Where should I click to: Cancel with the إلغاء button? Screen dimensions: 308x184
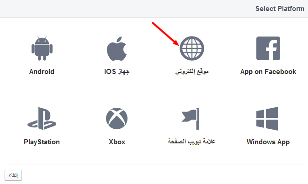click(13, 175)
